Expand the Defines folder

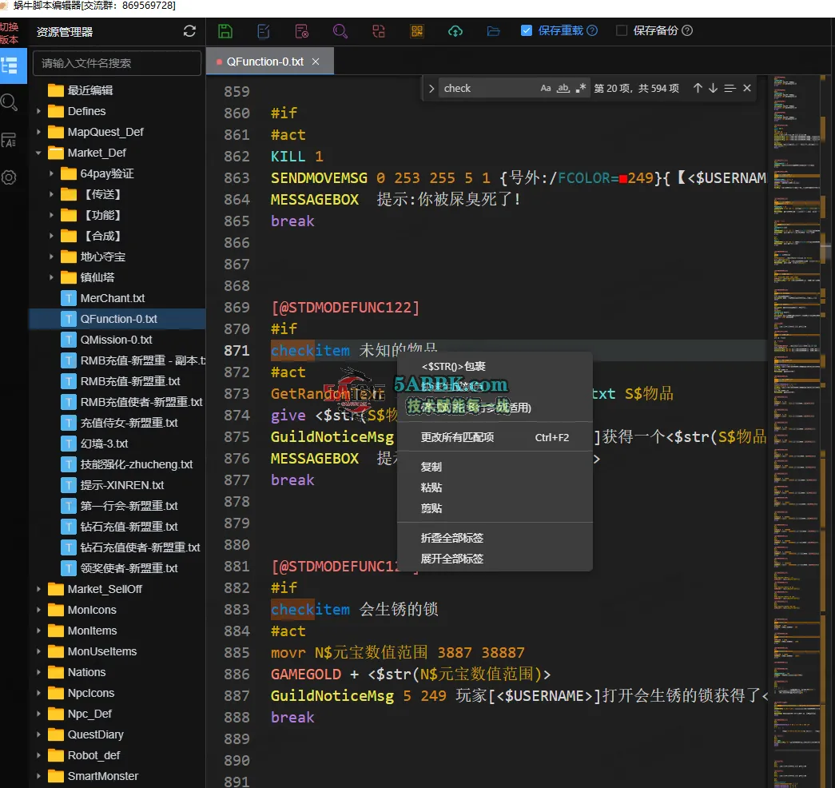point(38,111)
